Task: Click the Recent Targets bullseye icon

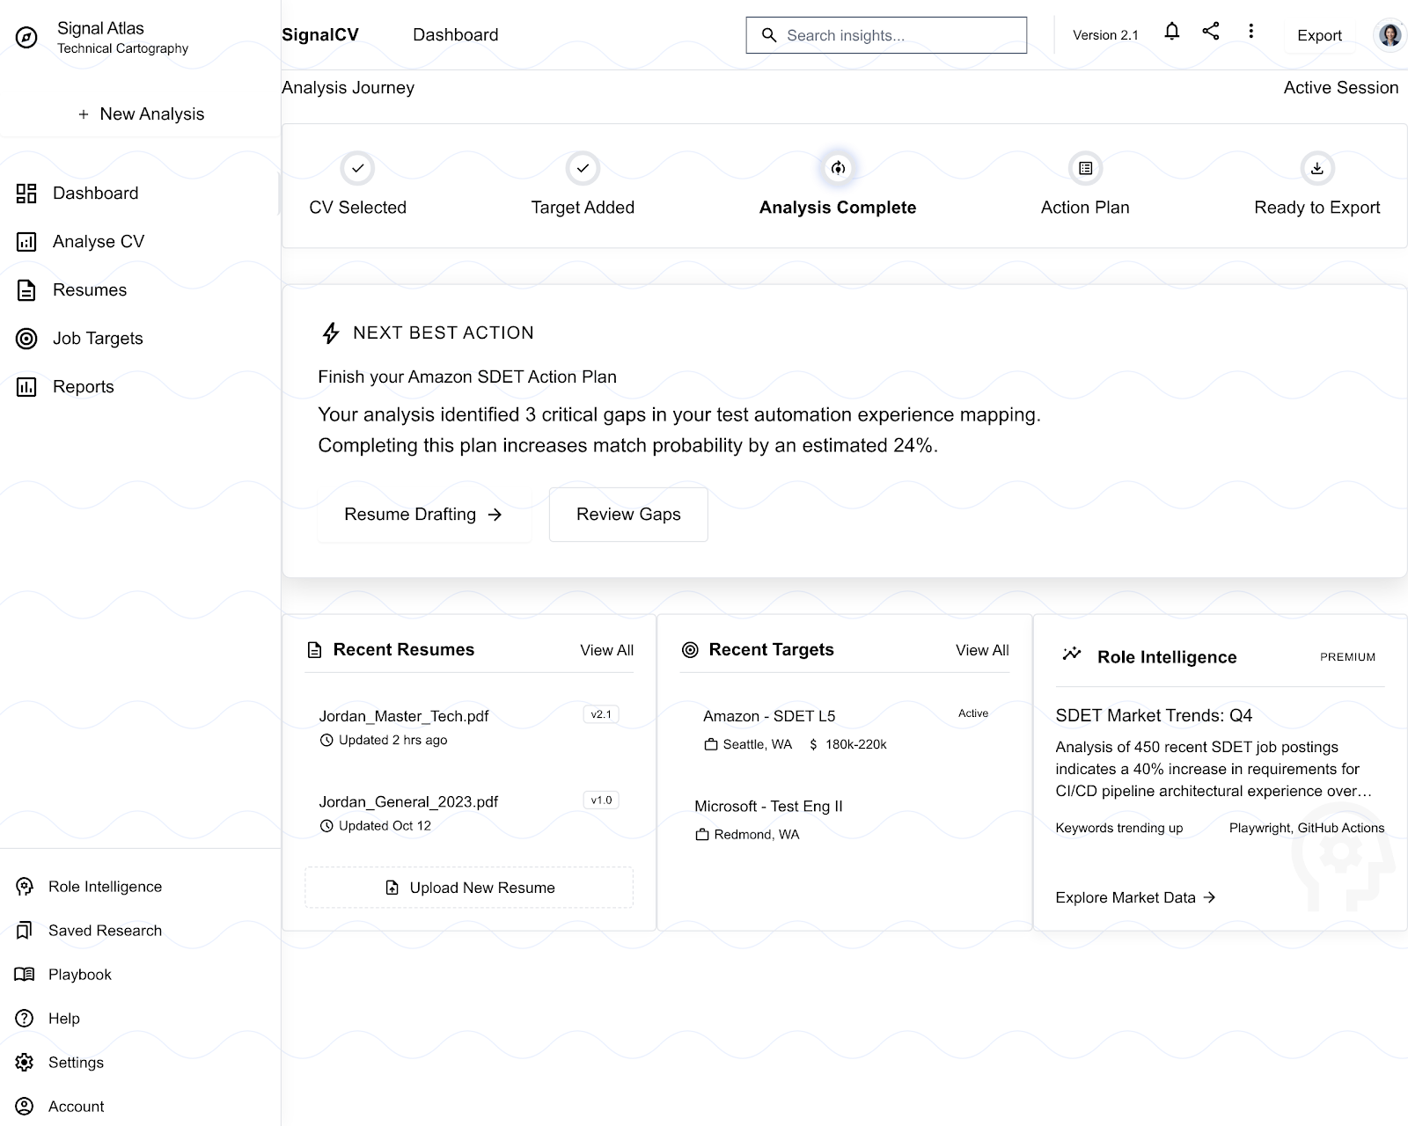Action: coord(690,650)
